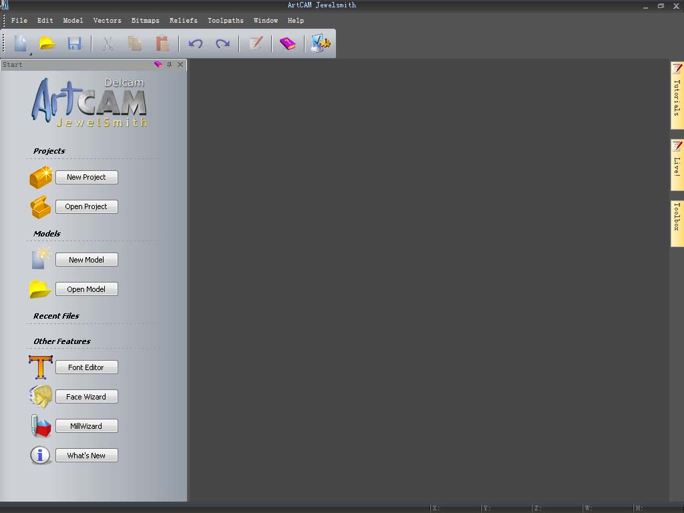Click the New Model toolbar icon
The image size is (684, 513).
tap(21, 43)
